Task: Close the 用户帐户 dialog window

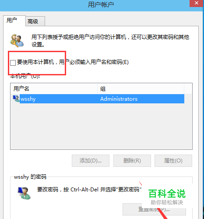Action: coord(197,3)
